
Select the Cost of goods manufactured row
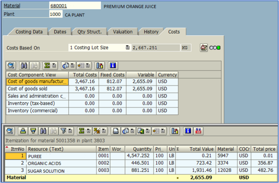pos(92,82)
